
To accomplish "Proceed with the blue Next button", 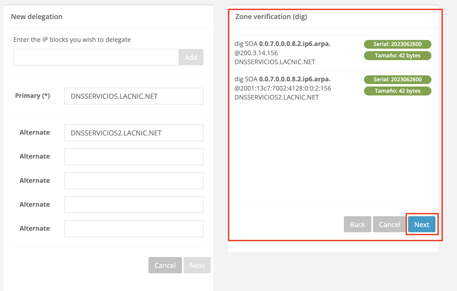I will point(422,224).
